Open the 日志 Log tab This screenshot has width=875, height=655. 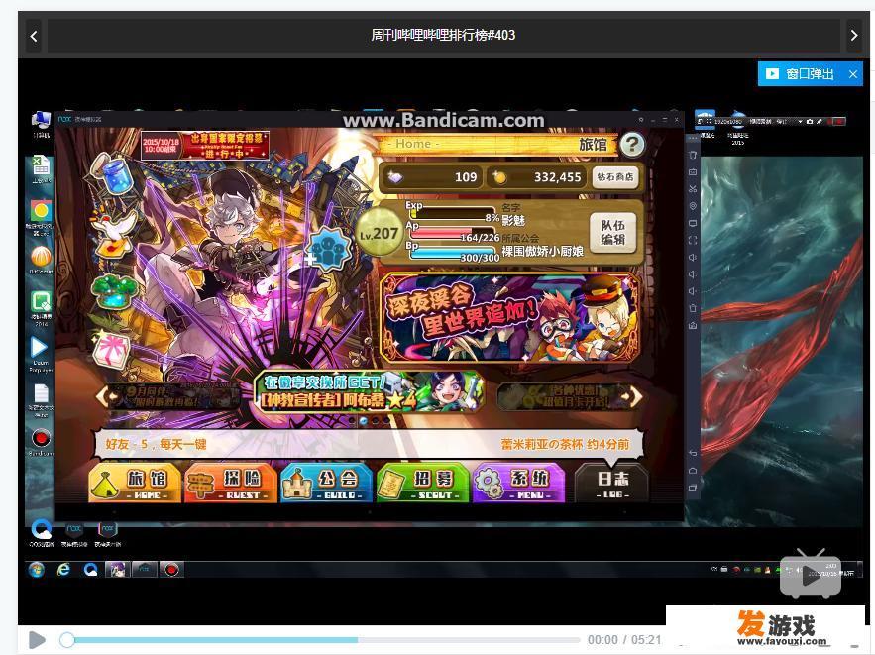612,484
